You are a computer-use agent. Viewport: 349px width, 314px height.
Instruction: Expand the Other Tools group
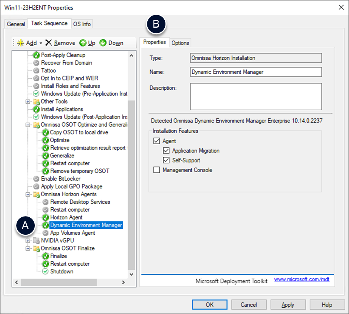pos(28,101)
